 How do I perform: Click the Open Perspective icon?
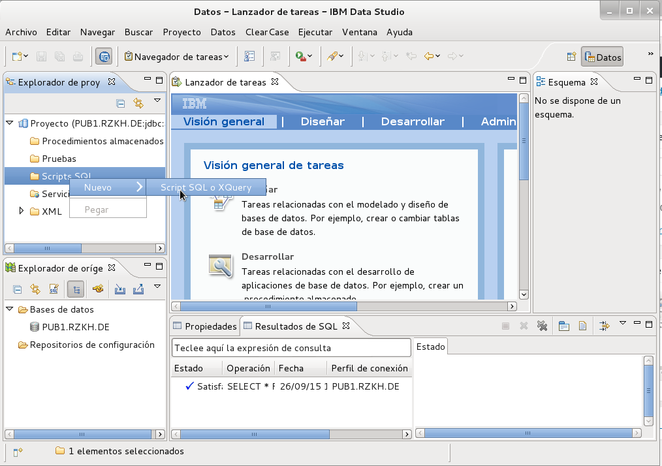[571, 57]
